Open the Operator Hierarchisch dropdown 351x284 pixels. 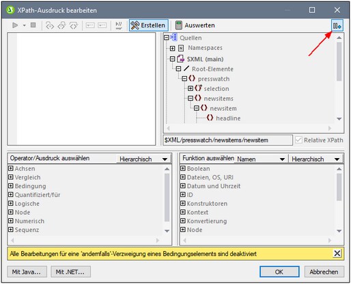tap(143, 159)
